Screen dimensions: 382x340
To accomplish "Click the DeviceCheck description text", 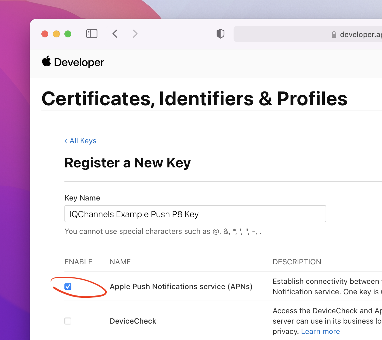I will 327,321.
